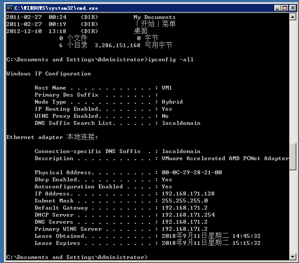Click the IP Routing Enabled value Yes
299x263 pixels.
click(167, 109)
